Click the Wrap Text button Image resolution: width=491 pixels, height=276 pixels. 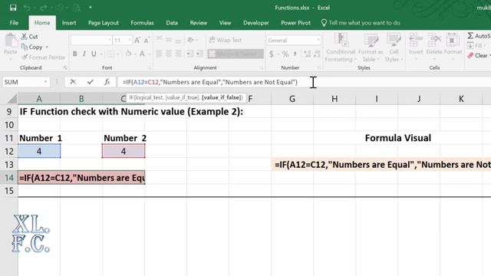225,40
